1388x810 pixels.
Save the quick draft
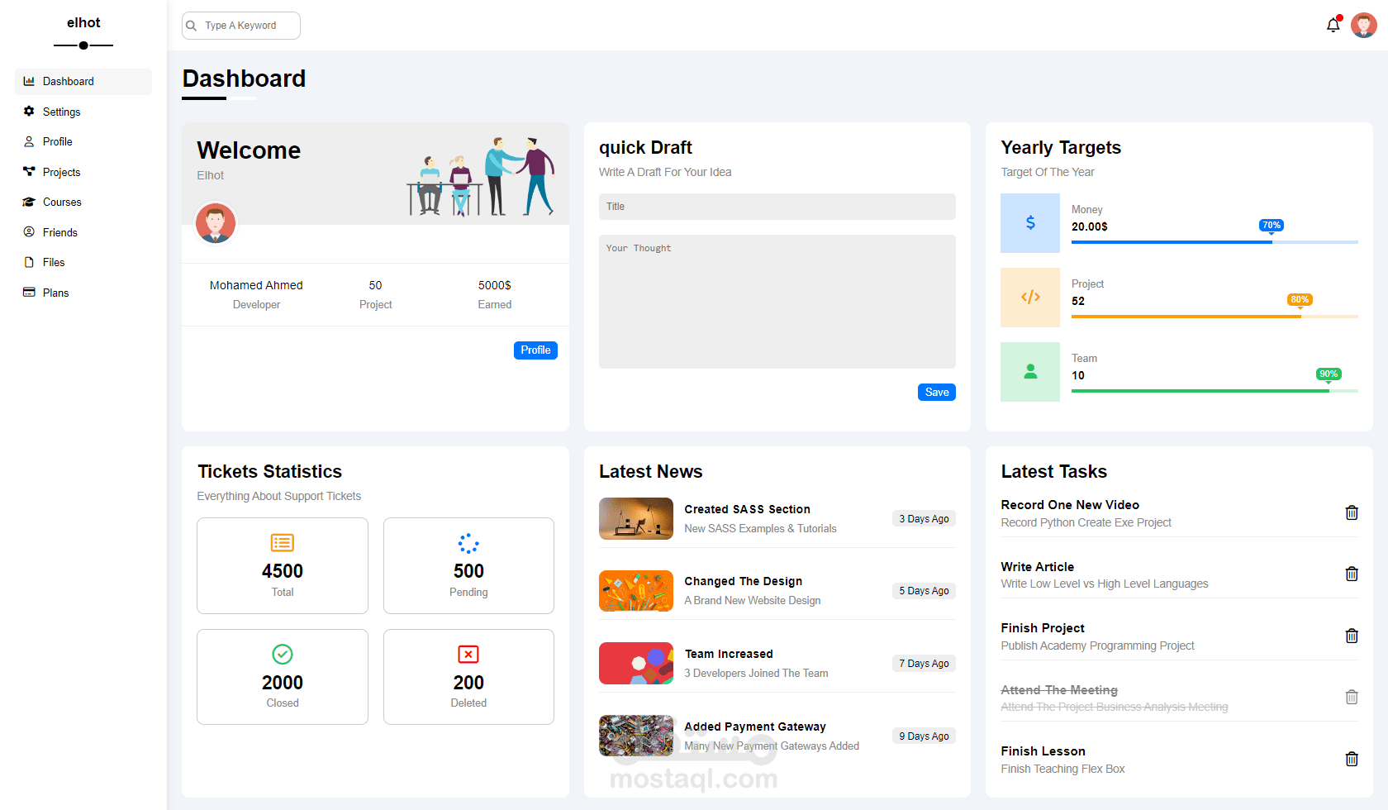point(936,392)
